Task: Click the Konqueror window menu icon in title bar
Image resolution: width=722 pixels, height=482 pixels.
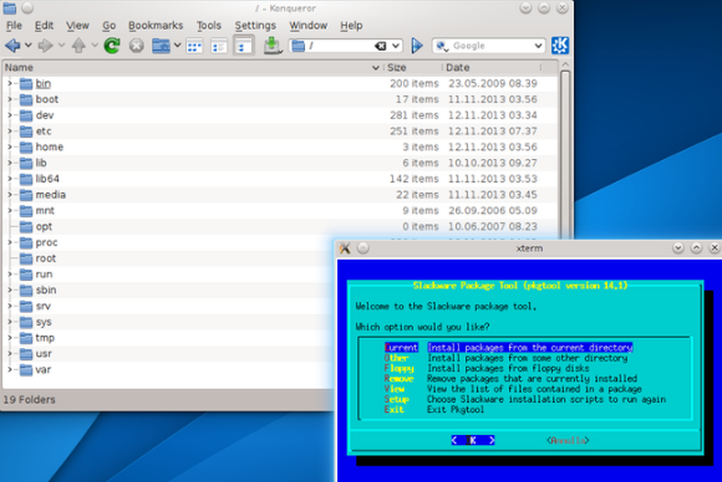Action: (x=9, y=8)
